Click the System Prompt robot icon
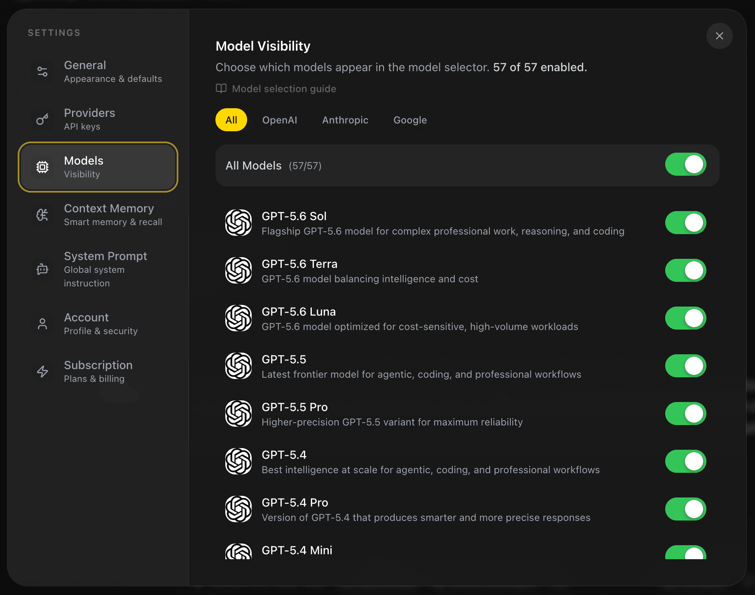This screenshot has height=595, width=755. pos(42,270)
